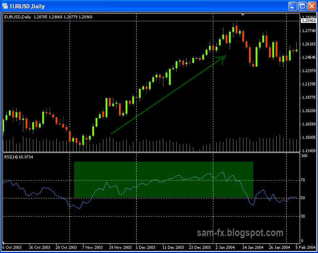Close the EURUSD,Daily chart window

point(312,6)
